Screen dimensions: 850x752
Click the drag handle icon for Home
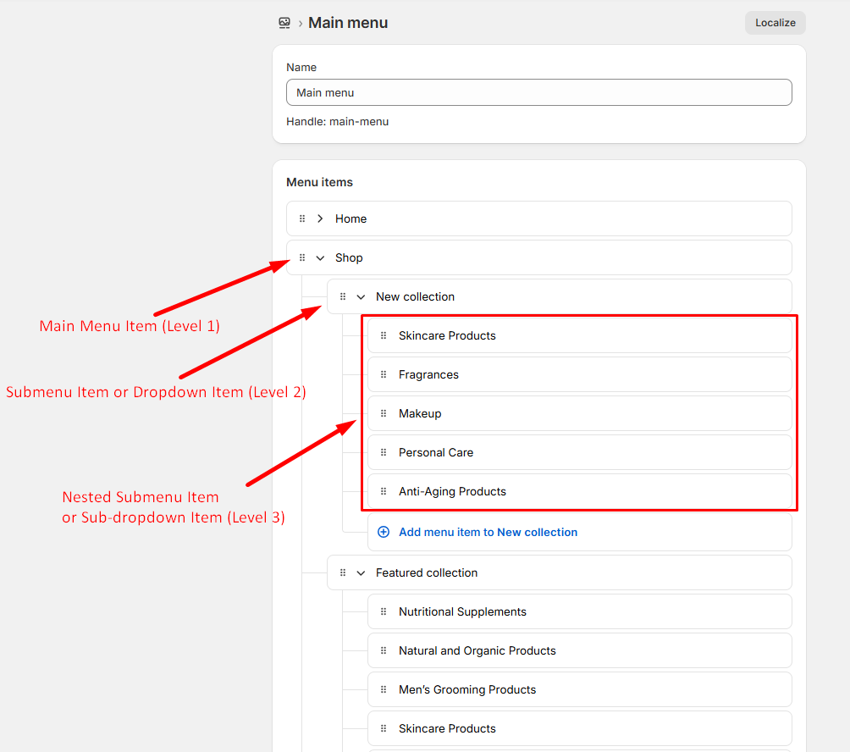[302, 218]
